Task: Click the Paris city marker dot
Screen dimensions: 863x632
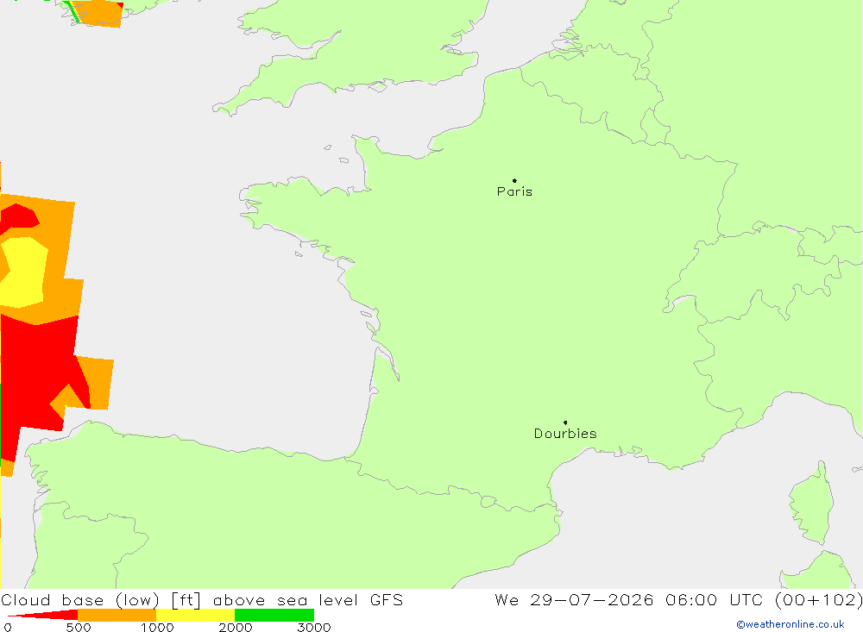Action: point(514,180)
